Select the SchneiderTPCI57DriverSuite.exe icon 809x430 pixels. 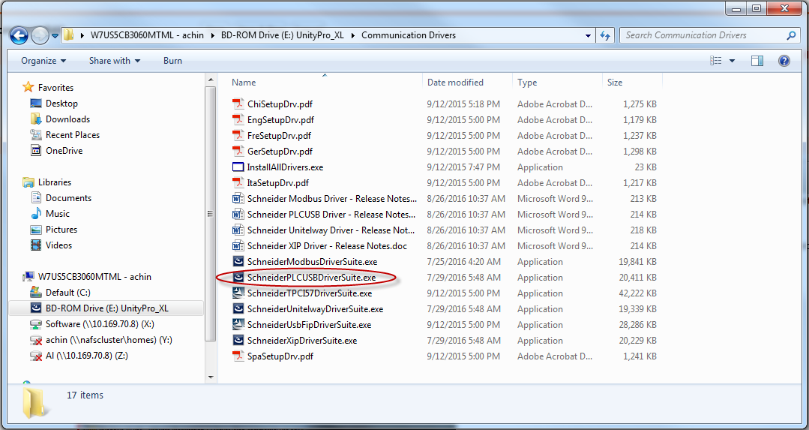pos(238,293)
